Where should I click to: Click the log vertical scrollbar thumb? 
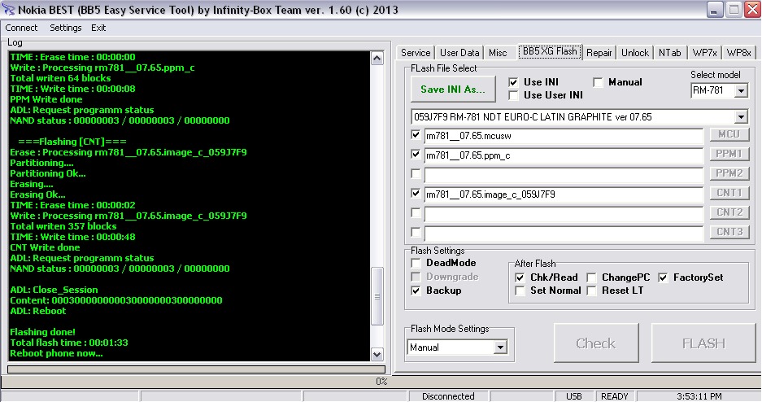377,296
